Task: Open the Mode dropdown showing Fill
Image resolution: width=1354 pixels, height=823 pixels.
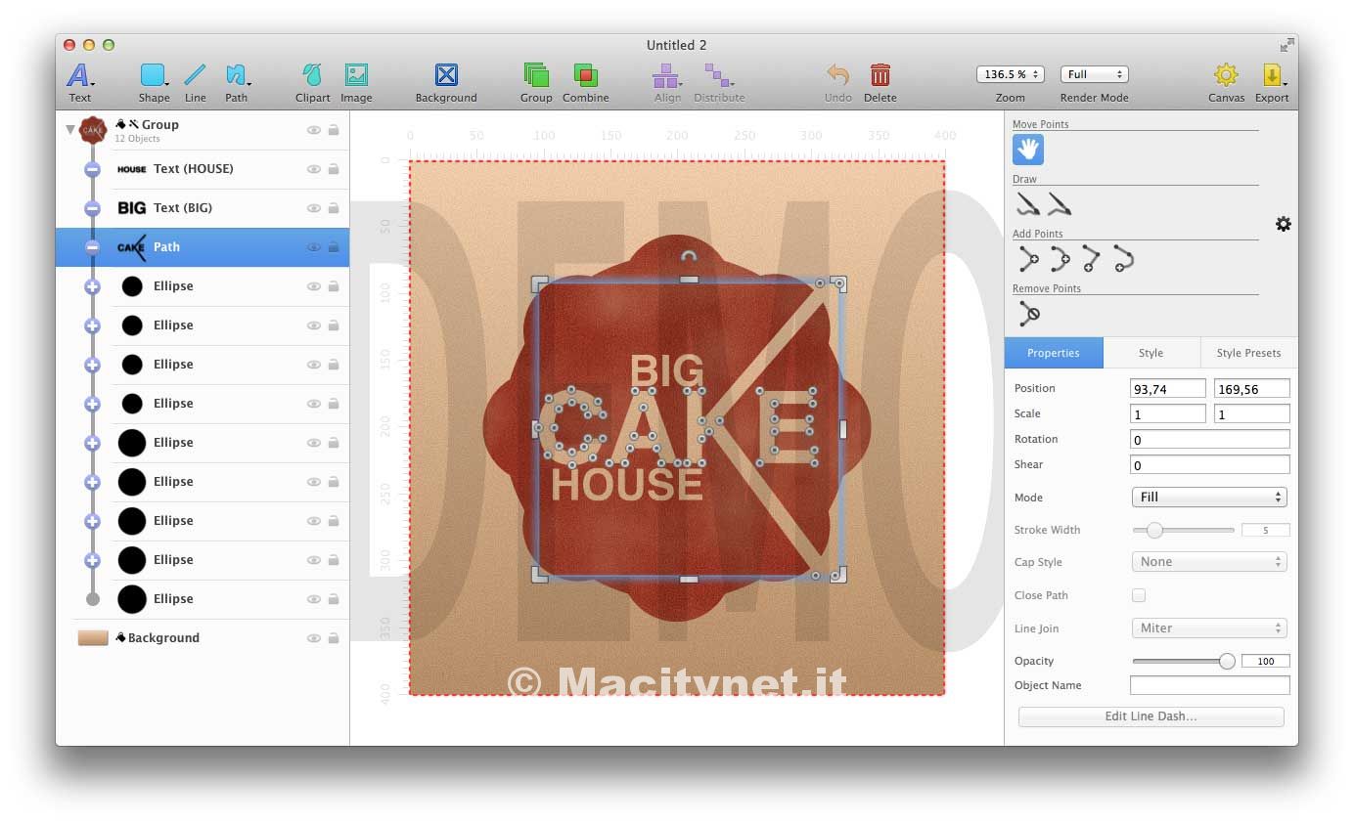Action: click(x=1209, y=498)
